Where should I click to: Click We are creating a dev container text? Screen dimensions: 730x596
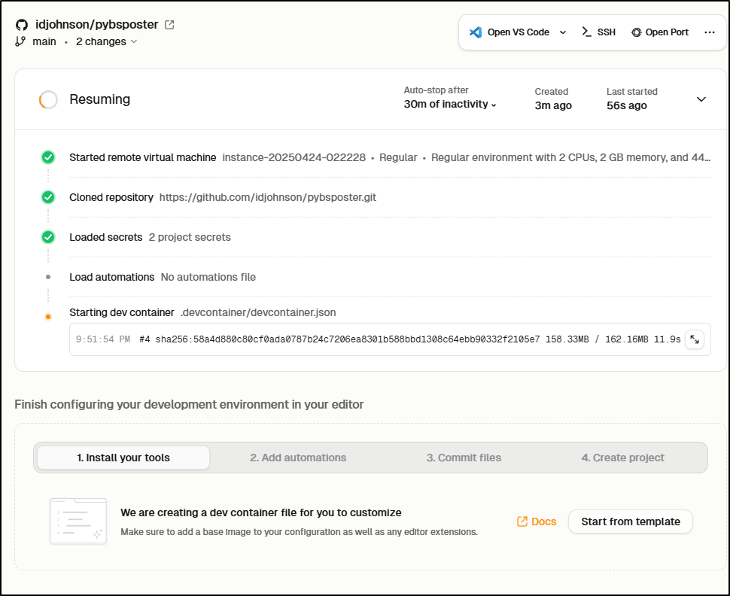point(260,512)
